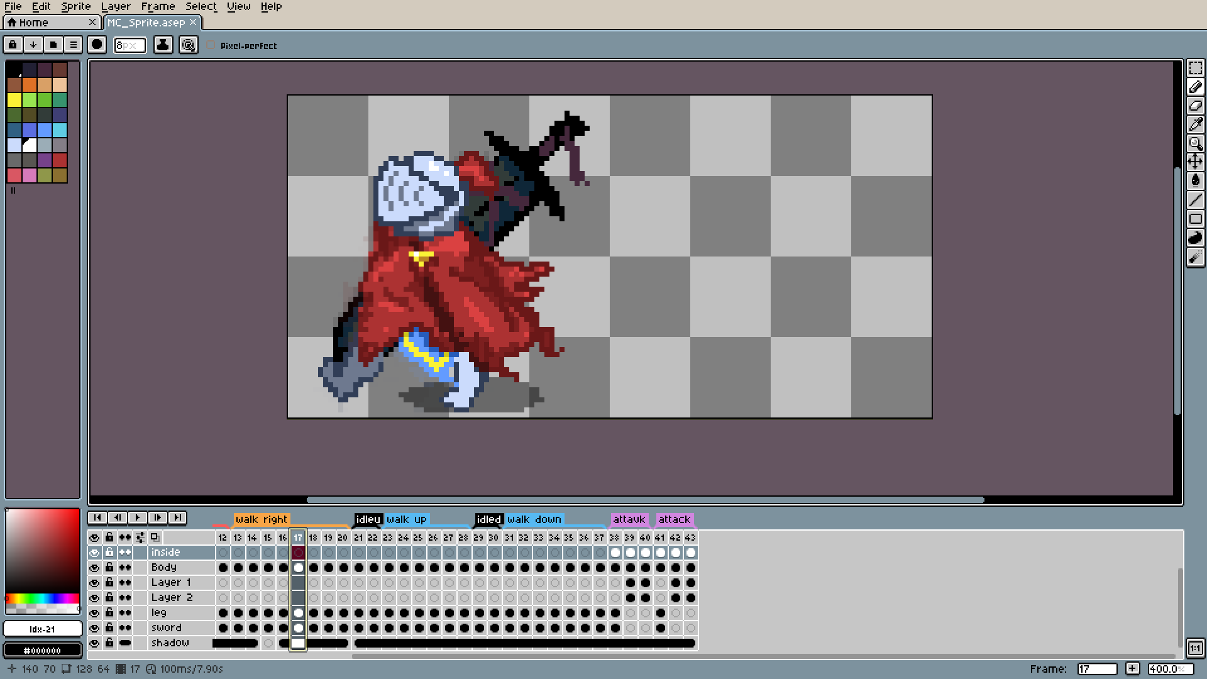Toggle lock on the sword layer
1207x679 pixels.
tap(109, 627)
